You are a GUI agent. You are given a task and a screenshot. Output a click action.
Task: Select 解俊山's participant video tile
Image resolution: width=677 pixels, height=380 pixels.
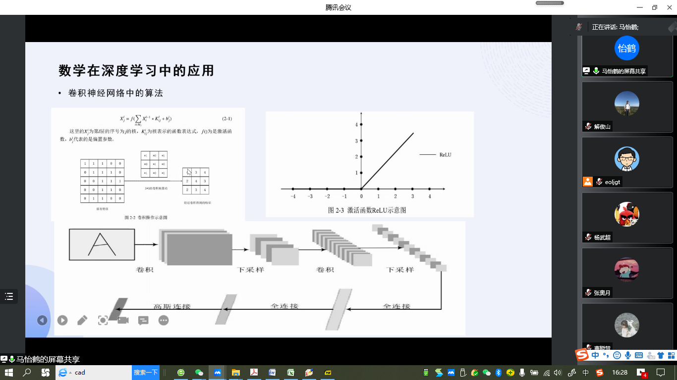click(627, 106)
